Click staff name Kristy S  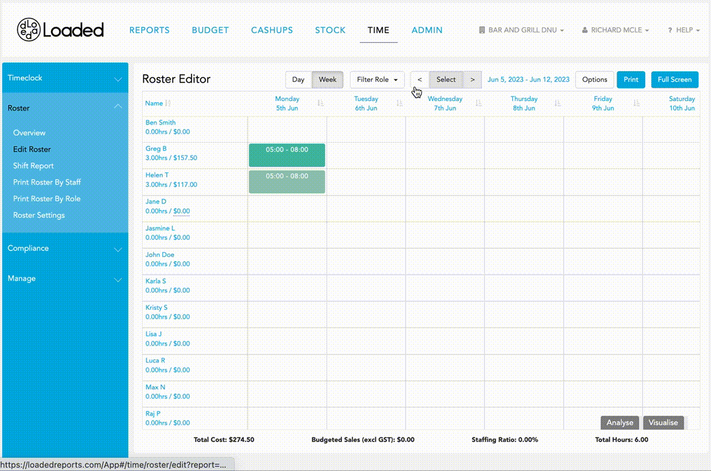click(x=157, y=308)
